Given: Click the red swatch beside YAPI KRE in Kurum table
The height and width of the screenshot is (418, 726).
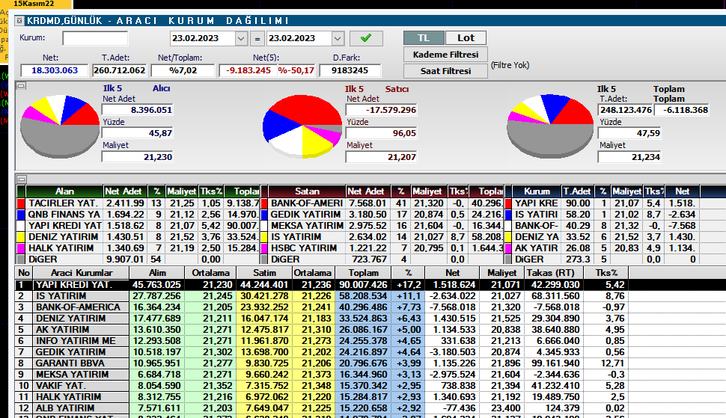Looking at the screenshot, I should pos(508,203).
